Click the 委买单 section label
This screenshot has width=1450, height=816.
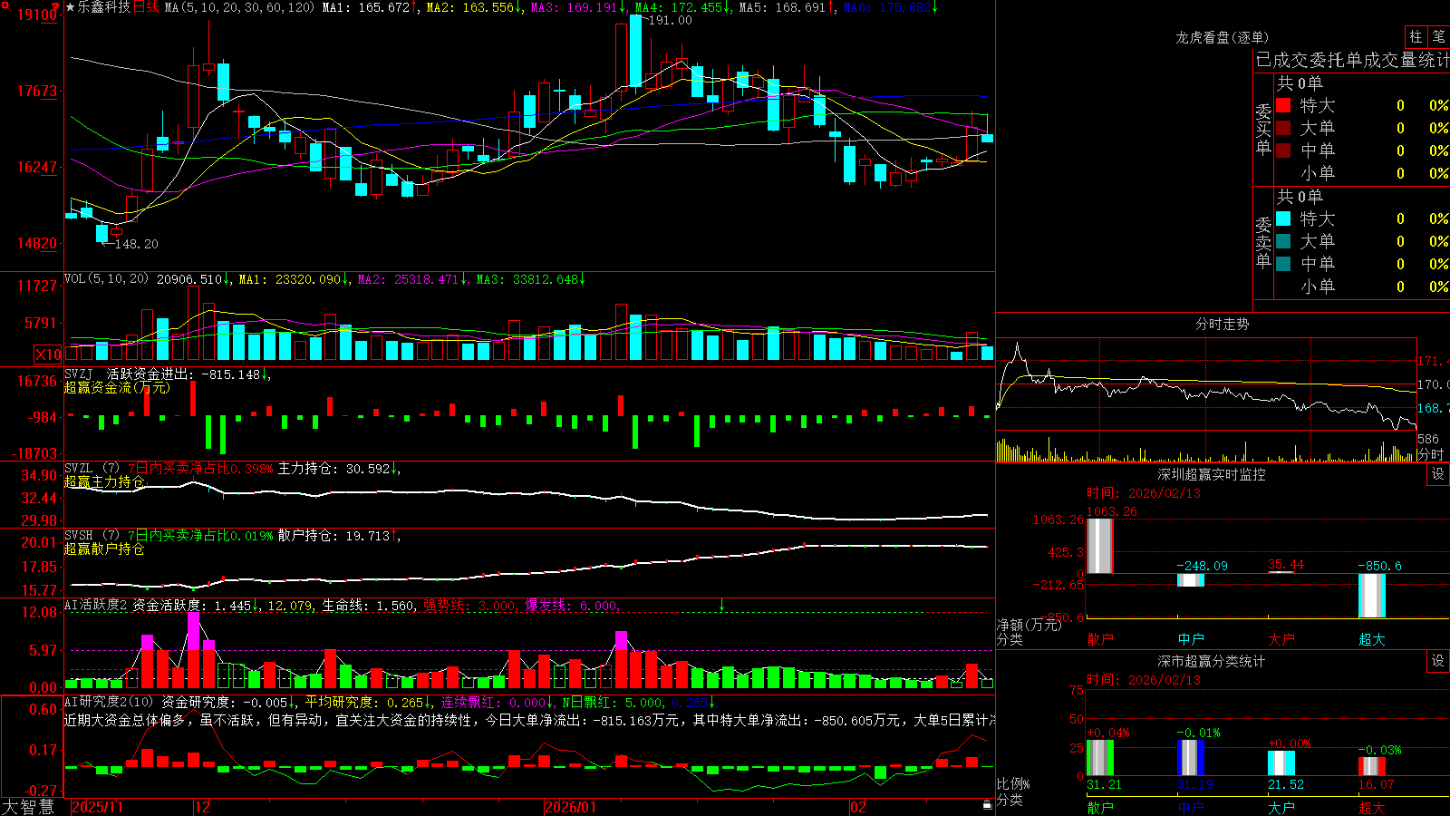1263,129
